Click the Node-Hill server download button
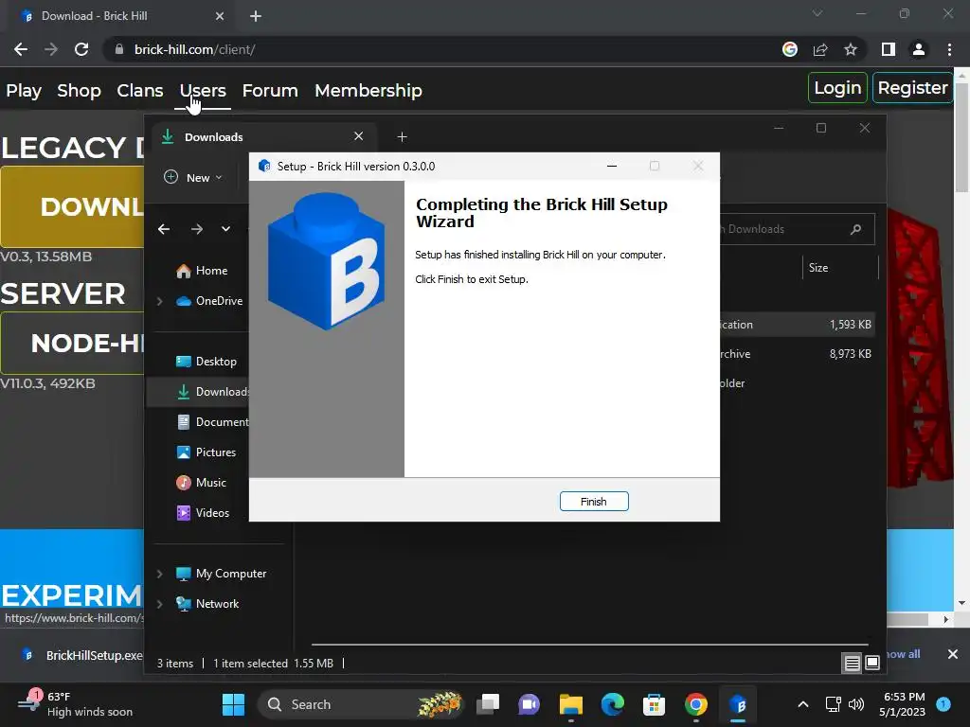Viewport: 970px width, 727px height. coord(73,343)
